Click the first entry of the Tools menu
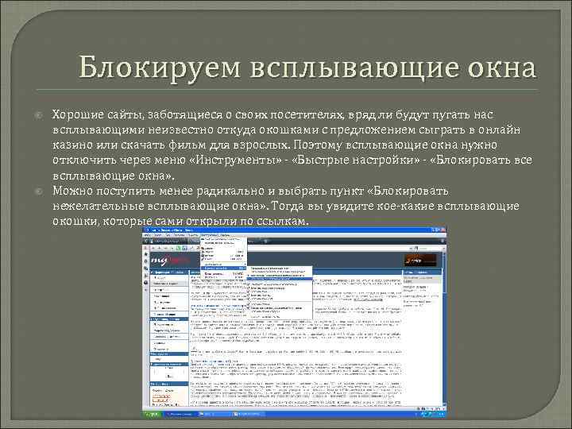The image size is (572, 429). click(x=223, y=239)
